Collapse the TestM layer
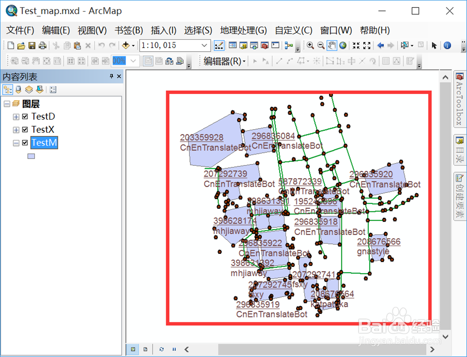 (16, 143)
